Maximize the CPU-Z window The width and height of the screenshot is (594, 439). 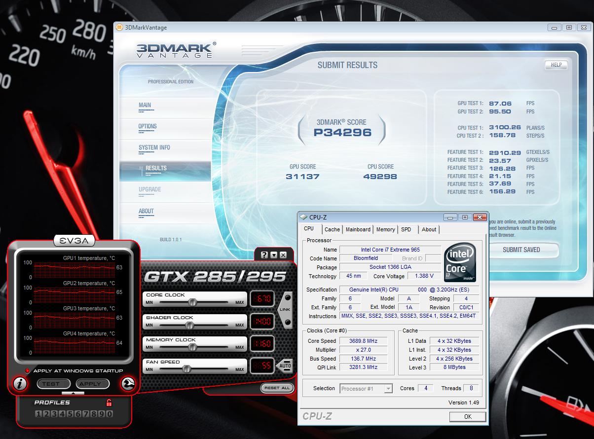click(x=465, y=217)
